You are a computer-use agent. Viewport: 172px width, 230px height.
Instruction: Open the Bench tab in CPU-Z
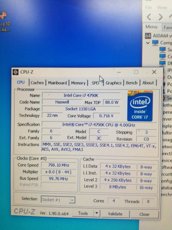(132, 83)
